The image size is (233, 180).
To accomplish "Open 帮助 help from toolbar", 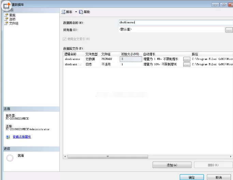I will [x=87, y=12].
